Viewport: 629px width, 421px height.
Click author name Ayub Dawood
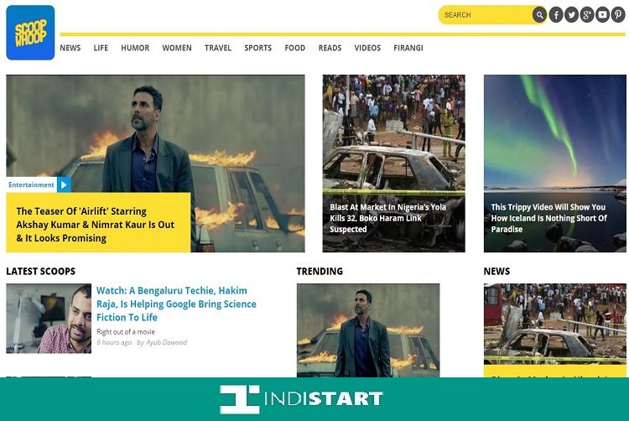coord(166,342)
